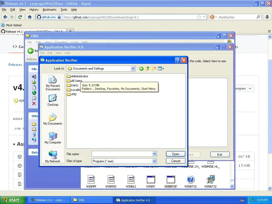Bookmark this page with star icon
This screenshot has width=272, height=204.
[x=199, y=17]
